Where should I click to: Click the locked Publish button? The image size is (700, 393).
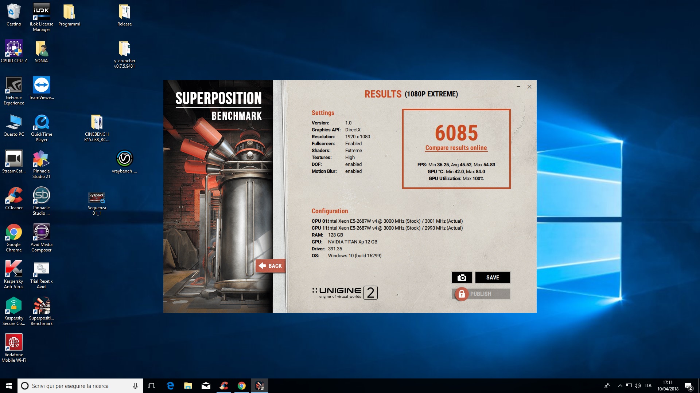click(x=481, y=294)
